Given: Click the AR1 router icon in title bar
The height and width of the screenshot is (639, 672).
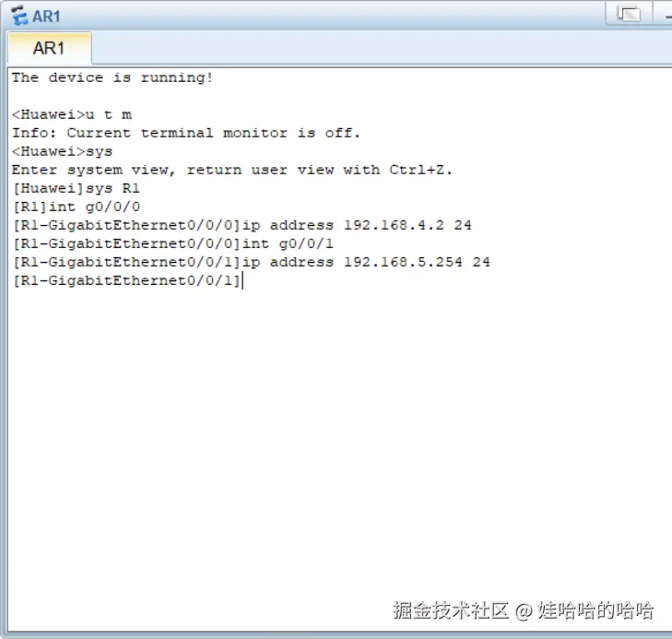Looking at the screenshot, I should point(18,15).
